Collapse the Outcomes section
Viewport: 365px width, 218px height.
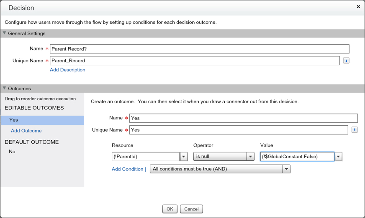[5, 89]
